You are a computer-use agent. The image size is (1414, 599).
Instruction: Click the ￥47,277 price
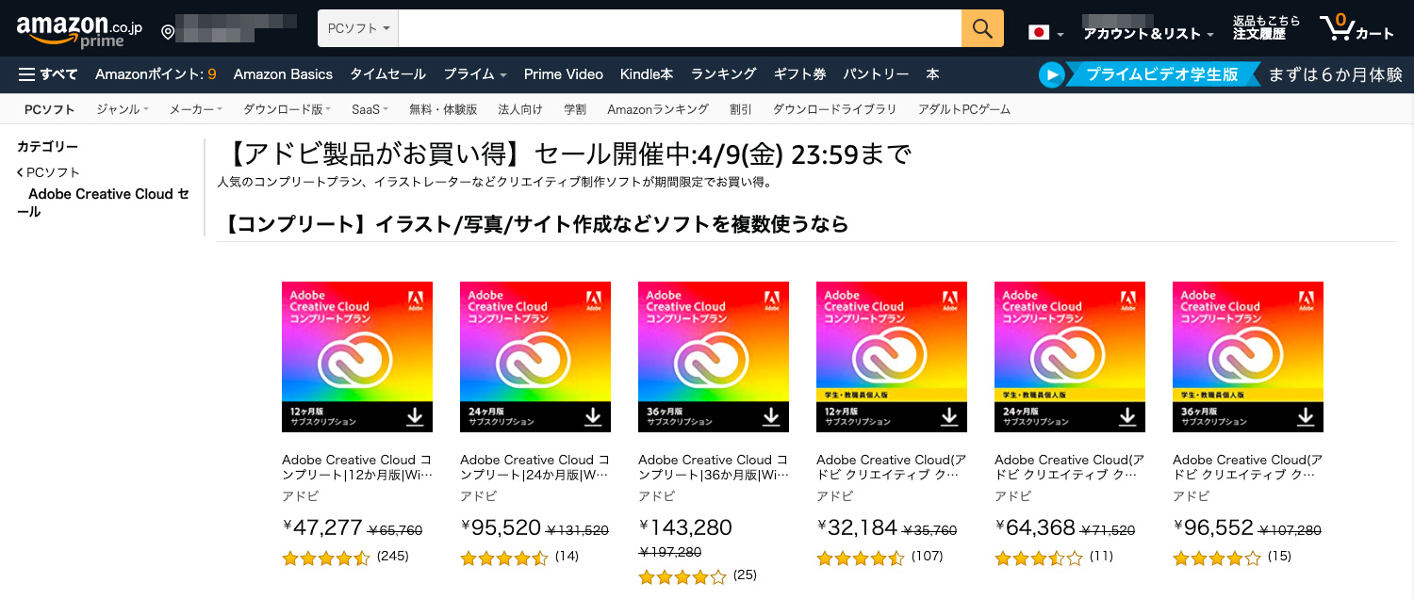pyautogui.click(x=322, y=527)
